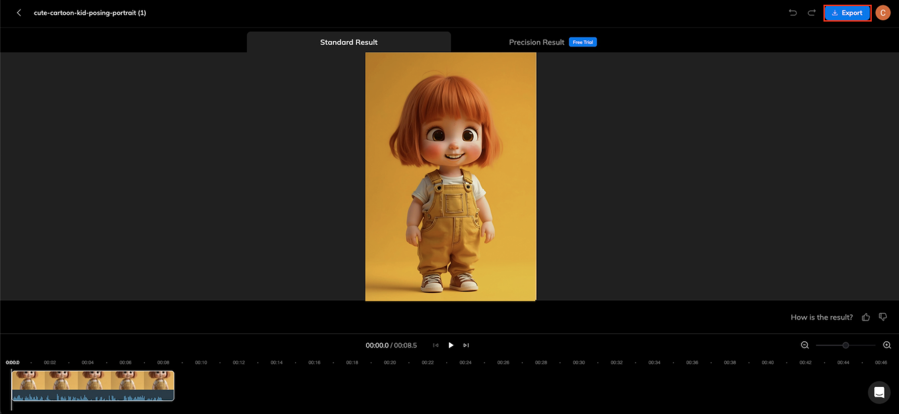Click the cartoon girl preview image

point(451,176)
